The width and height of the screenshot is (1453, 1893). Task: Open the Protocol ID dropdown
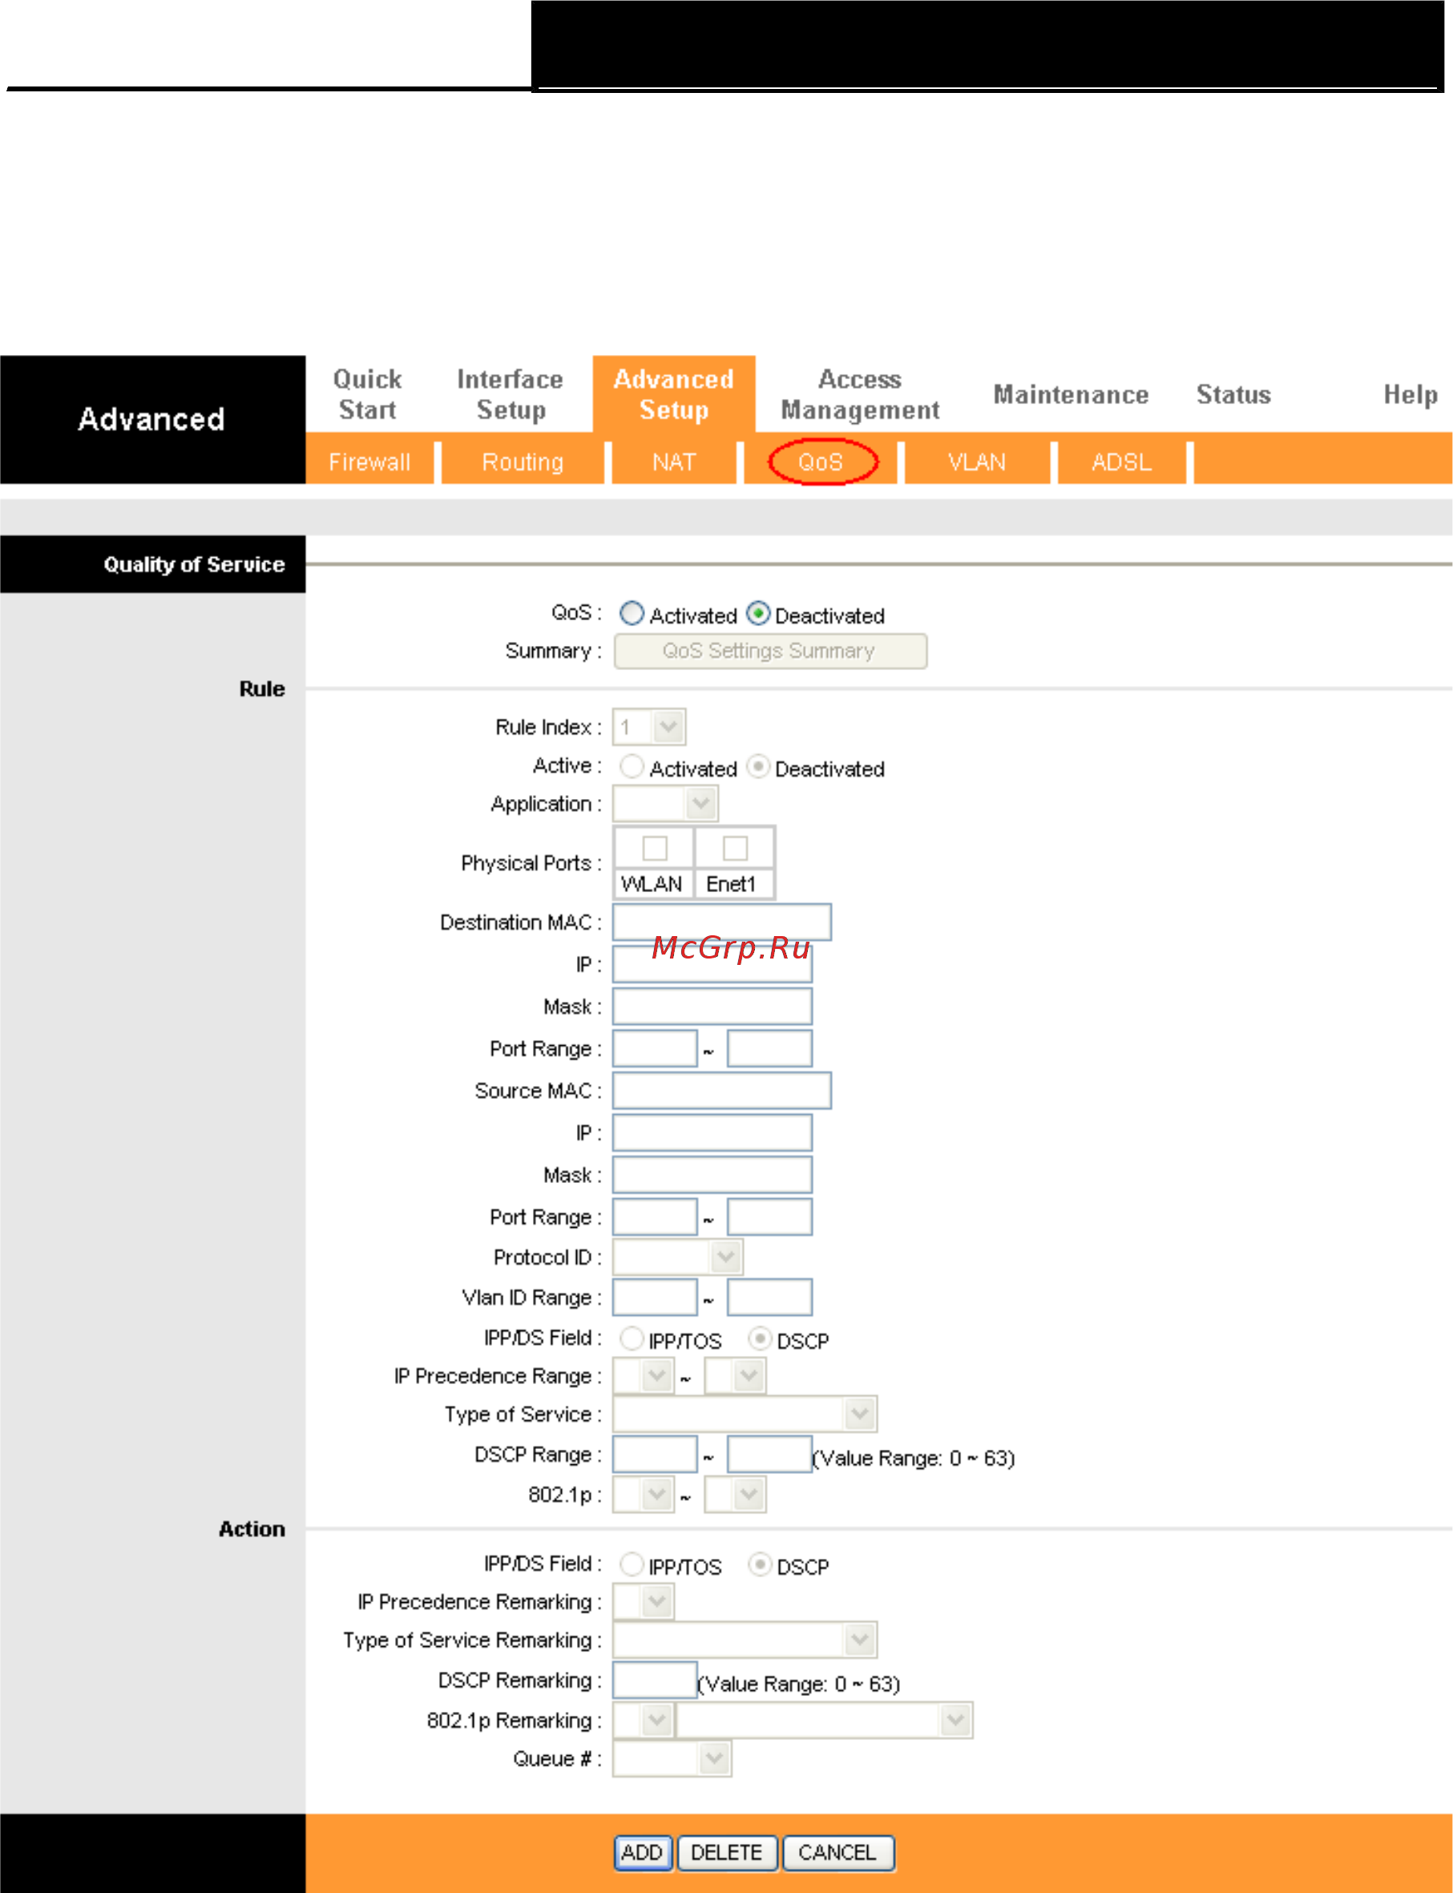[x=677, y=1257]
